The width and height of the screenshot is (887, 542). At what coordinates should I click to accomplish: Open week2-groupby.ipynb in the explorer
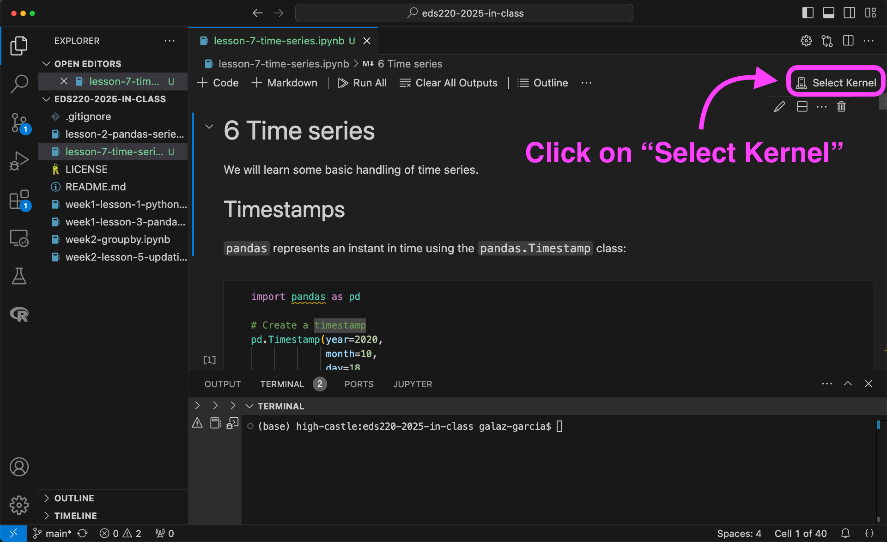click(x=117, y=239)
